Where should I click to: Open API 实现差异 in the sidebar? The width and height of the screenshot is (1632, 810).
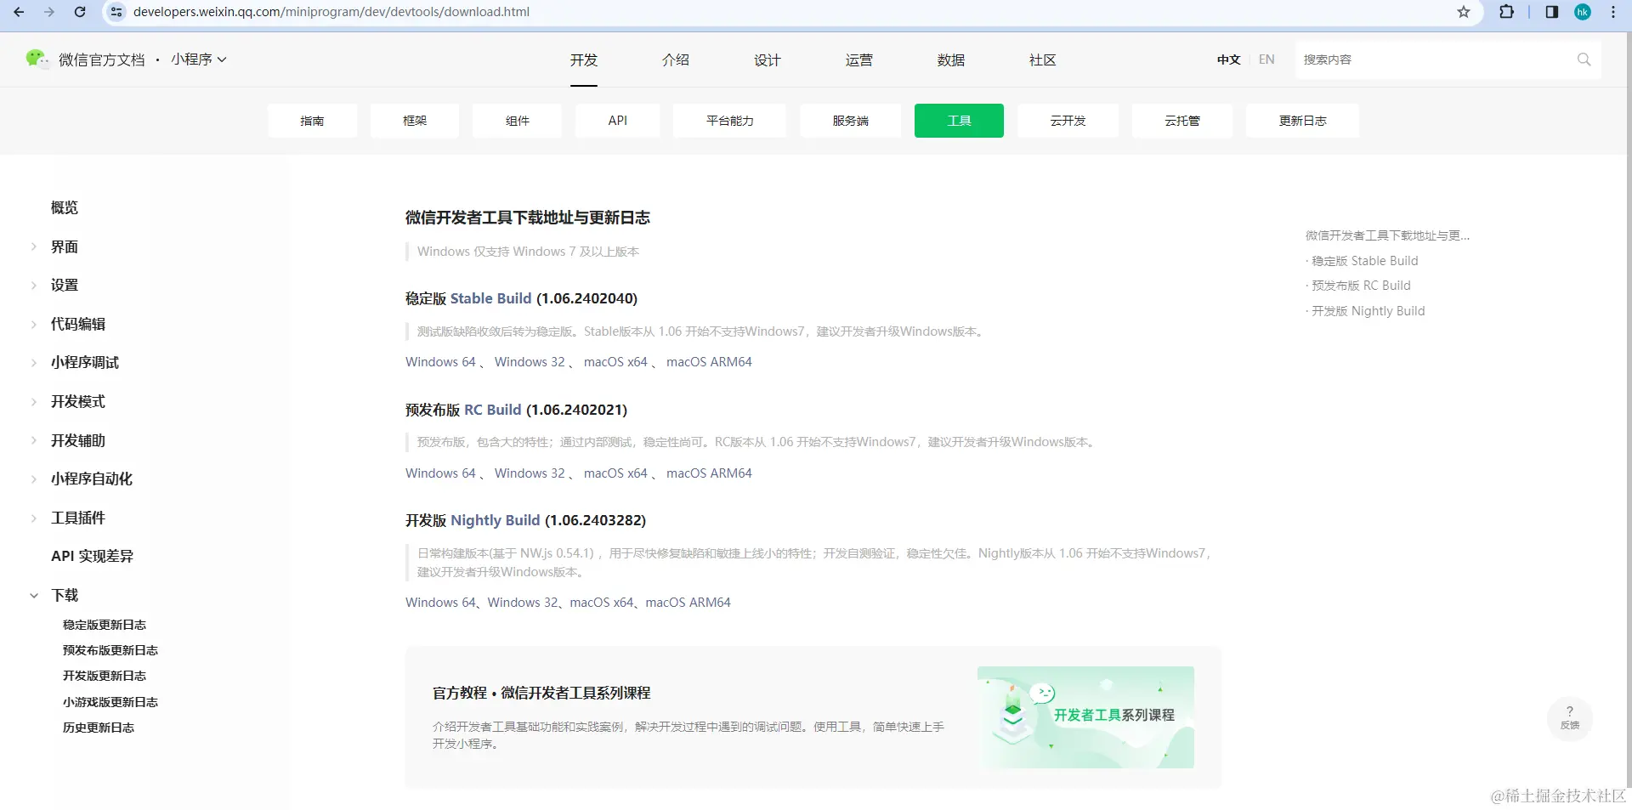pos(92,556)
